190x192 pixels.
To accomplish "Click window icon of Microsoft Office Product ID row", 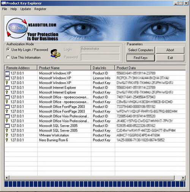I will pyautogui.click(x=7, y=97).
